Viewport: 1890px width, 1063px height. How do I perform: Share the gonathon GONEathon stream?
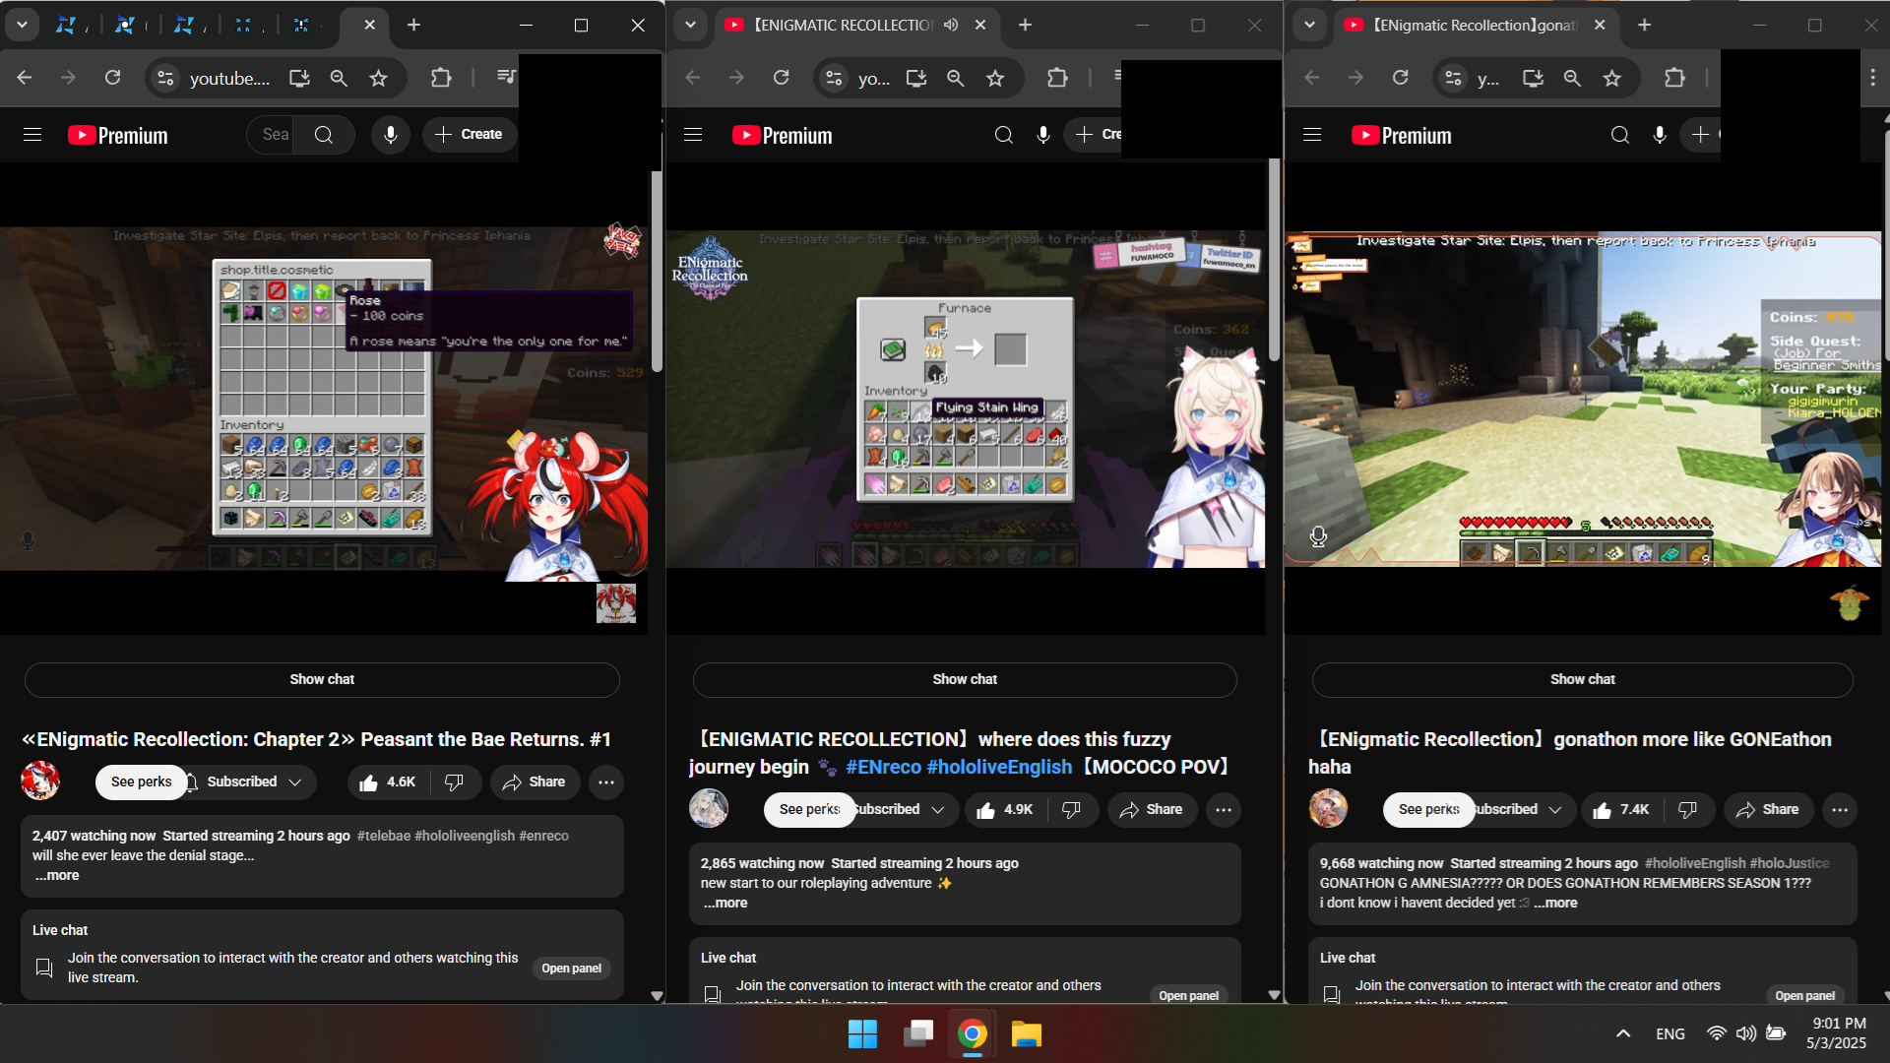coord(1767,810)
